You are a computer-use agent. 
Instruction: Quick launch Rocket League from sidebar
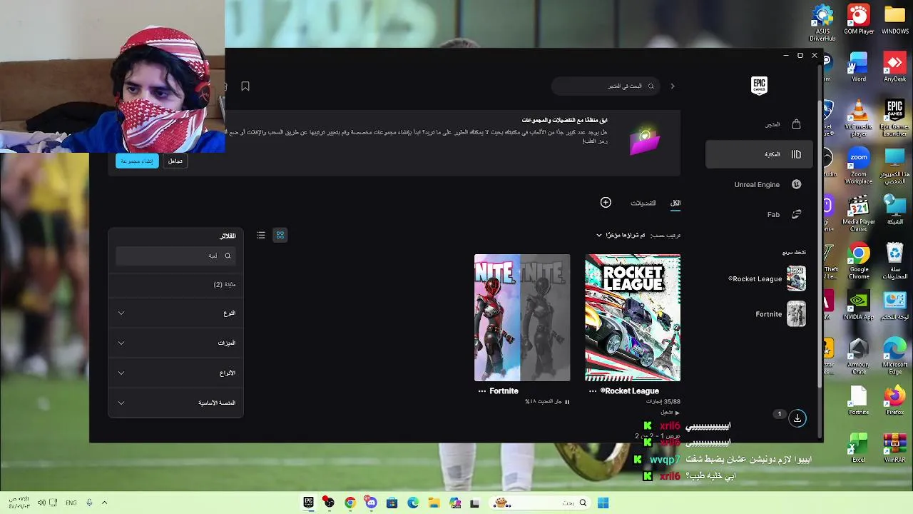[759, 278]
